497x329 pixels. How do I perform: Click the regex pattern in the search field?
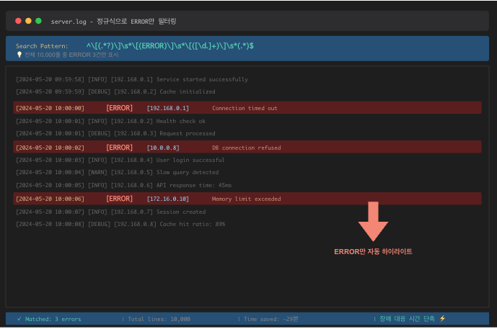click(x=170, y=45)
